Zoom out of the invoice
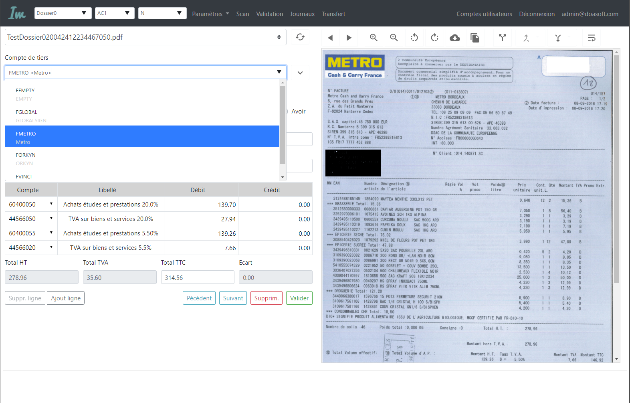The width and height of the screenshot is (630, 403). pos(394,38)
